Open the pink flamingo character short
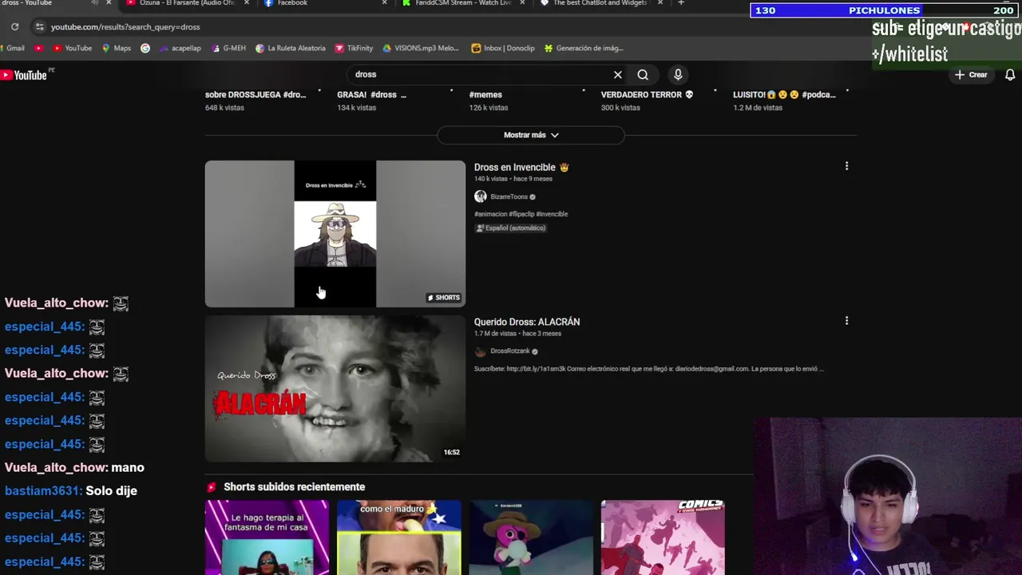Screen dimensions: 1022x575 (x=531, y=537)
